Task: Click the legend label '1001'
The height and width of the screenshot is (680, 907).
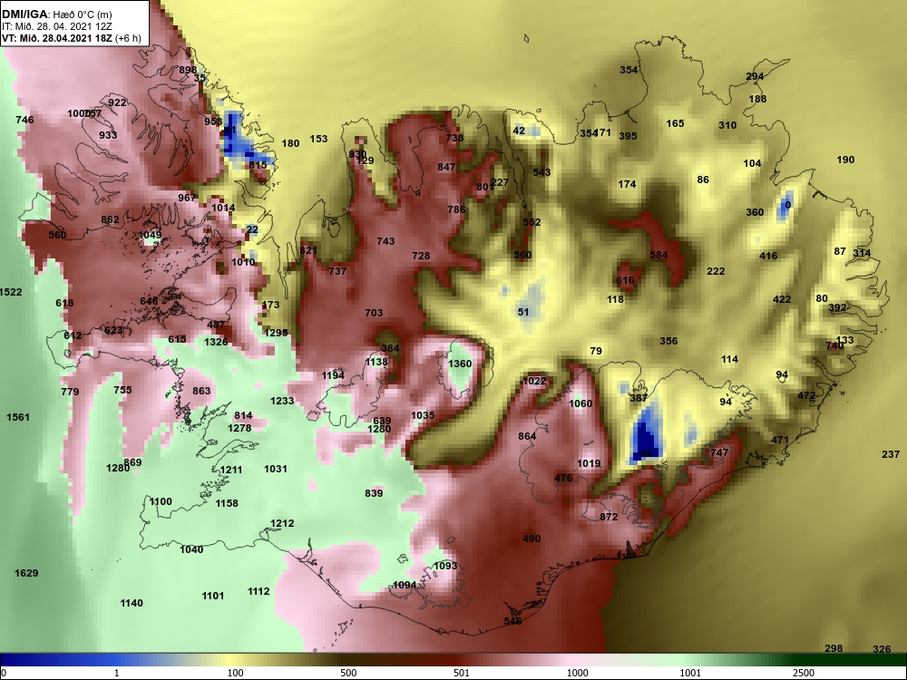Action: (x=689, y=673)
